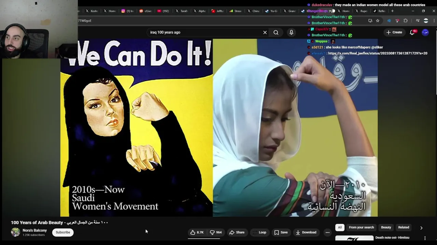Screen dimensions: 437x245
Task: Switch to the 'Alpha' X browser tab
Action: 199,11
